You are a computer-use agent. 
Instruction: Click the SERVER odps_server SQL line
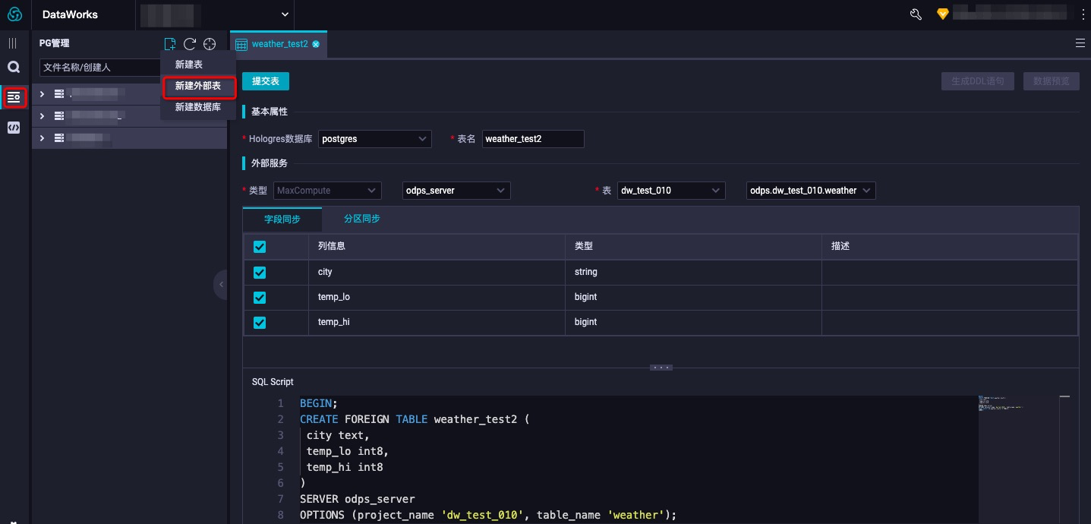tap(358, 499)
